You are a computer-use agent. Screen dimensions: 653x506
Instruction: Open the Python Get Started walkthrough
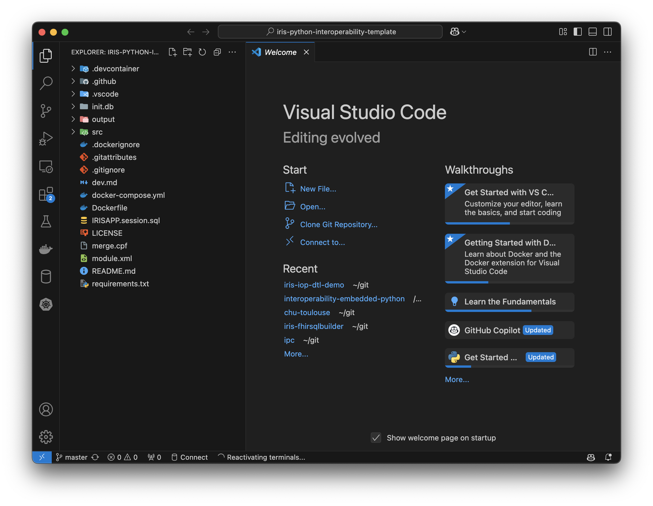coord(510,358)
